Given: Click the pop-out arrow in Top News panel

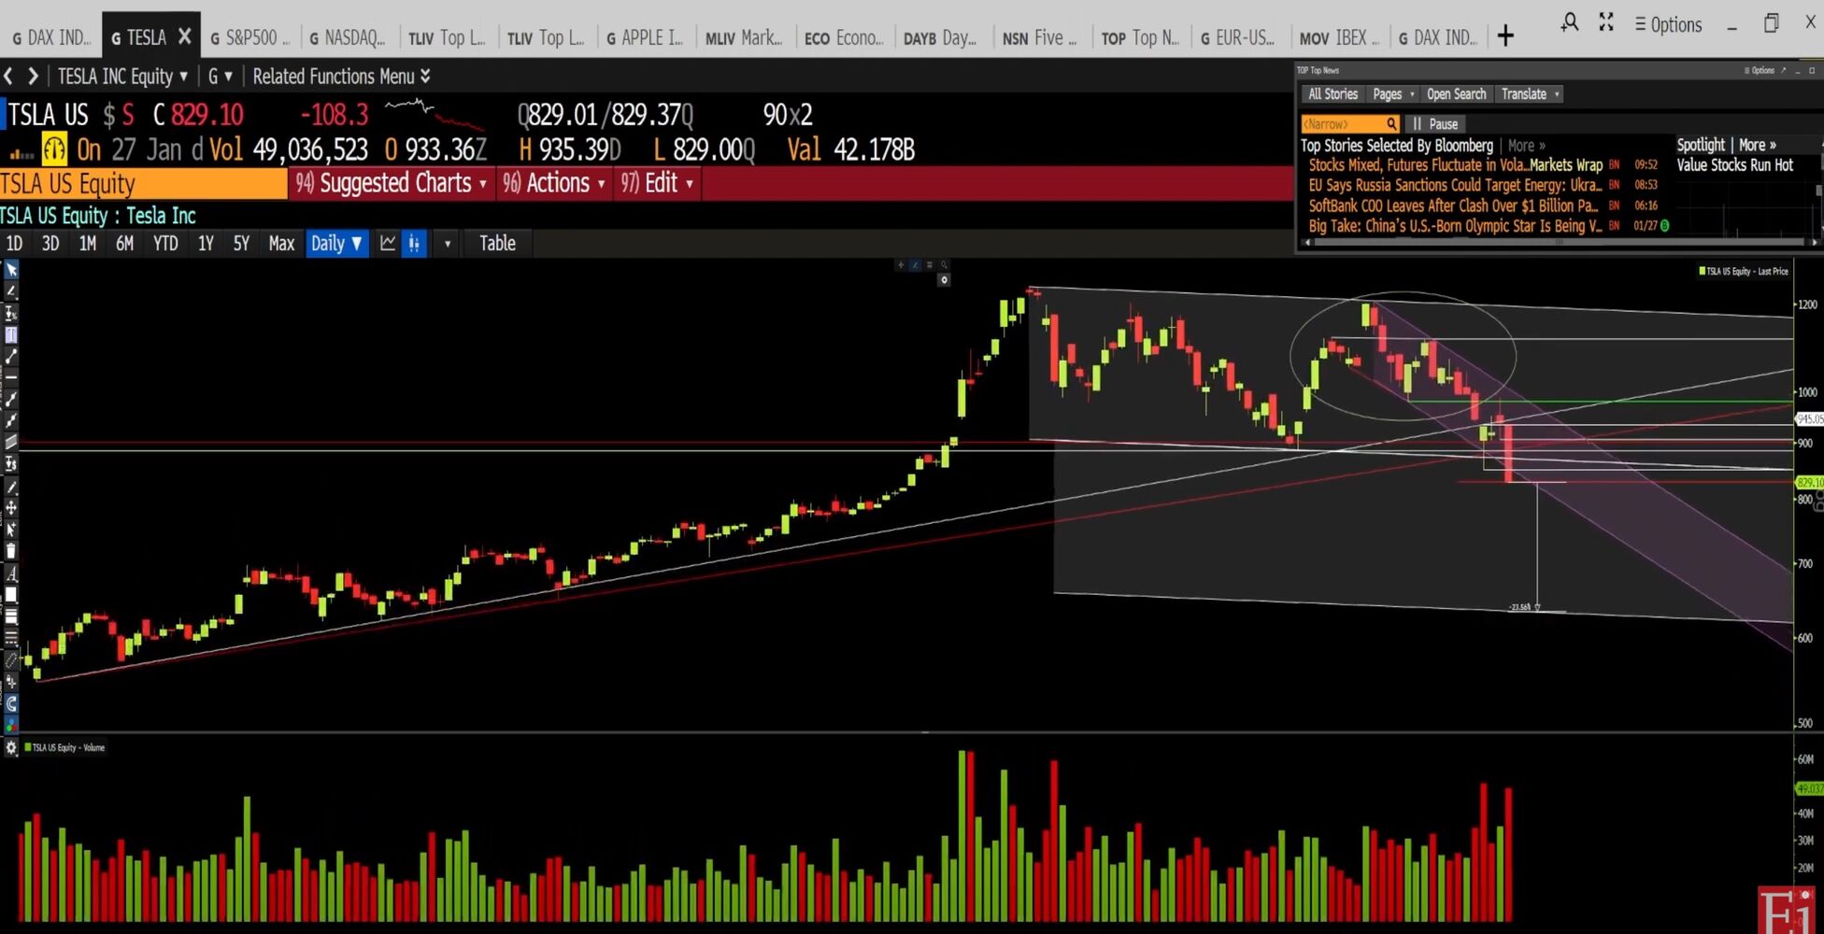Looking at the screenshot, I should (1784, 70).
